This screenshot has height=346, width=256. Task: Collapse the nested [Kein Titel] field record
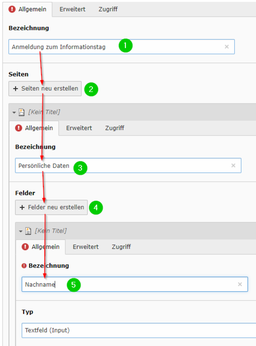21,231
